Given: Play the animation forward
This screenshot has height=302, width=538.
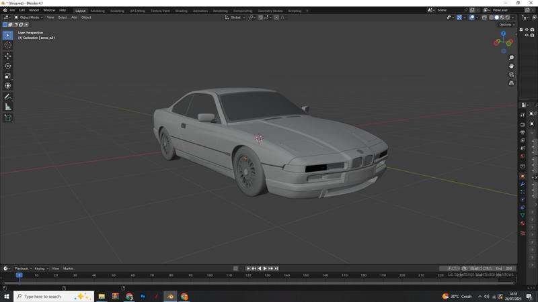Looking at the screenshot, I should click(x=265, y=268).
